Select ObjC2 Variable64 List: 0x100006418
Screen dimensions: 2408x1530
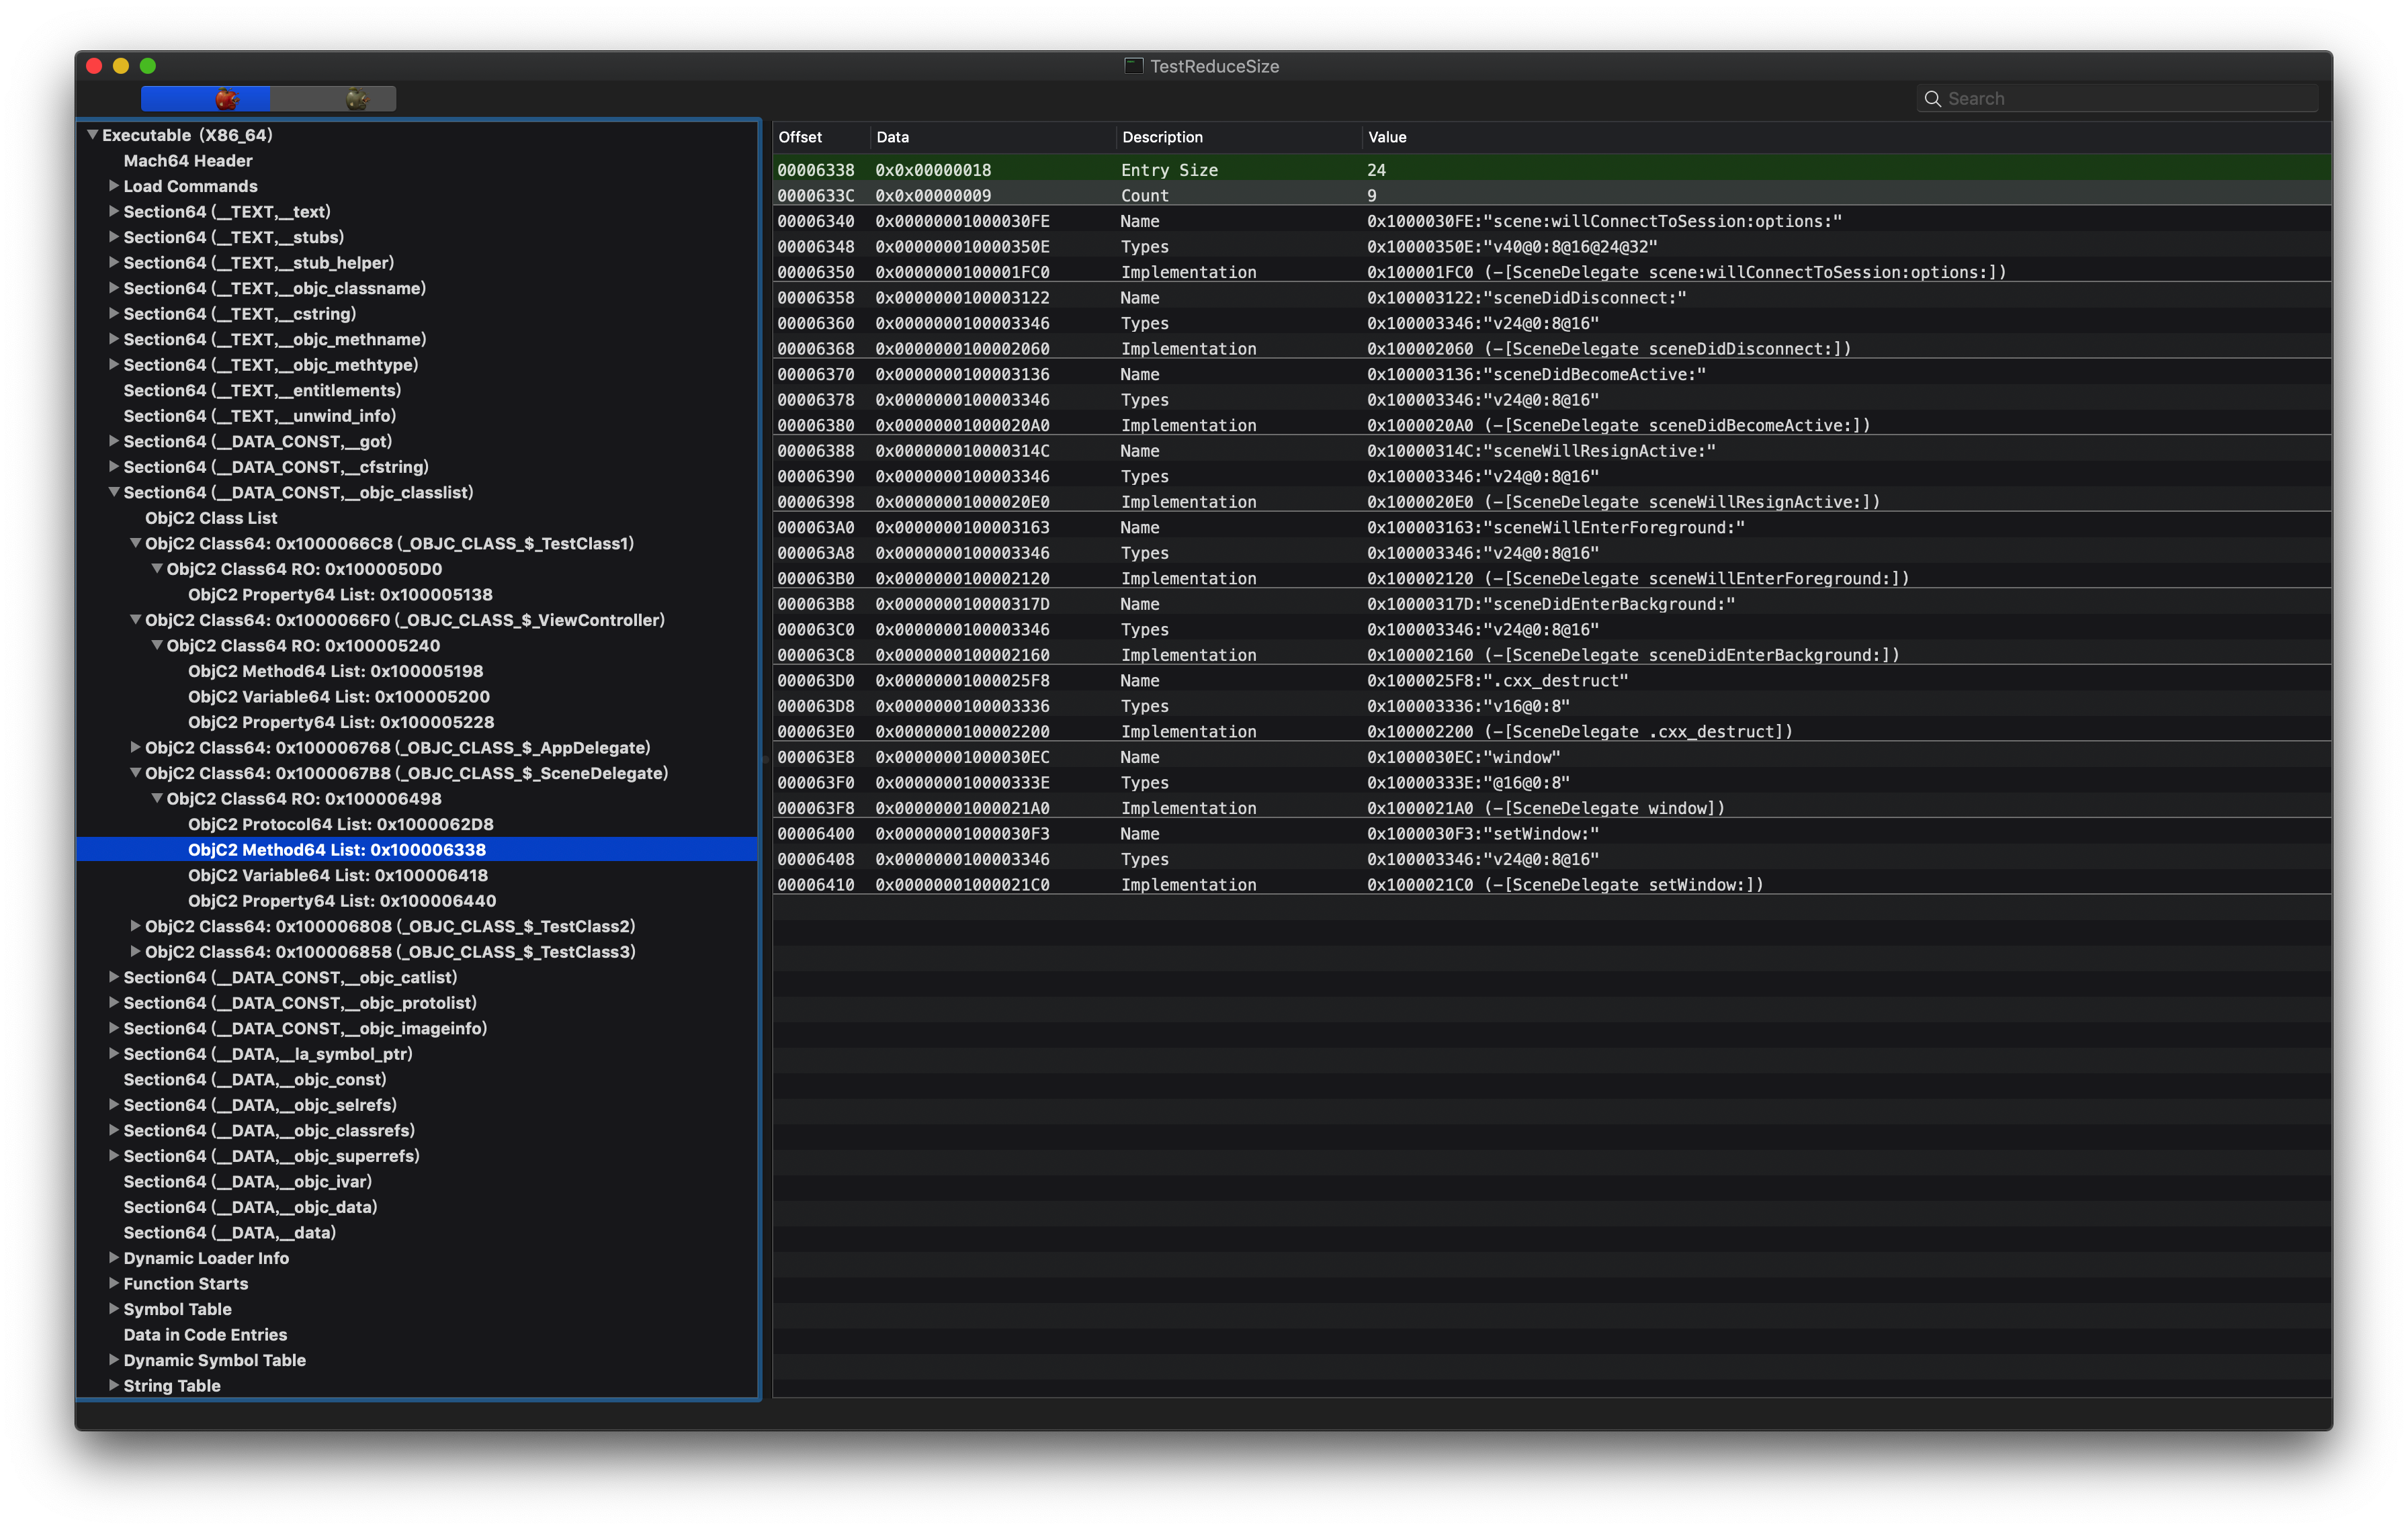[417, 874]
